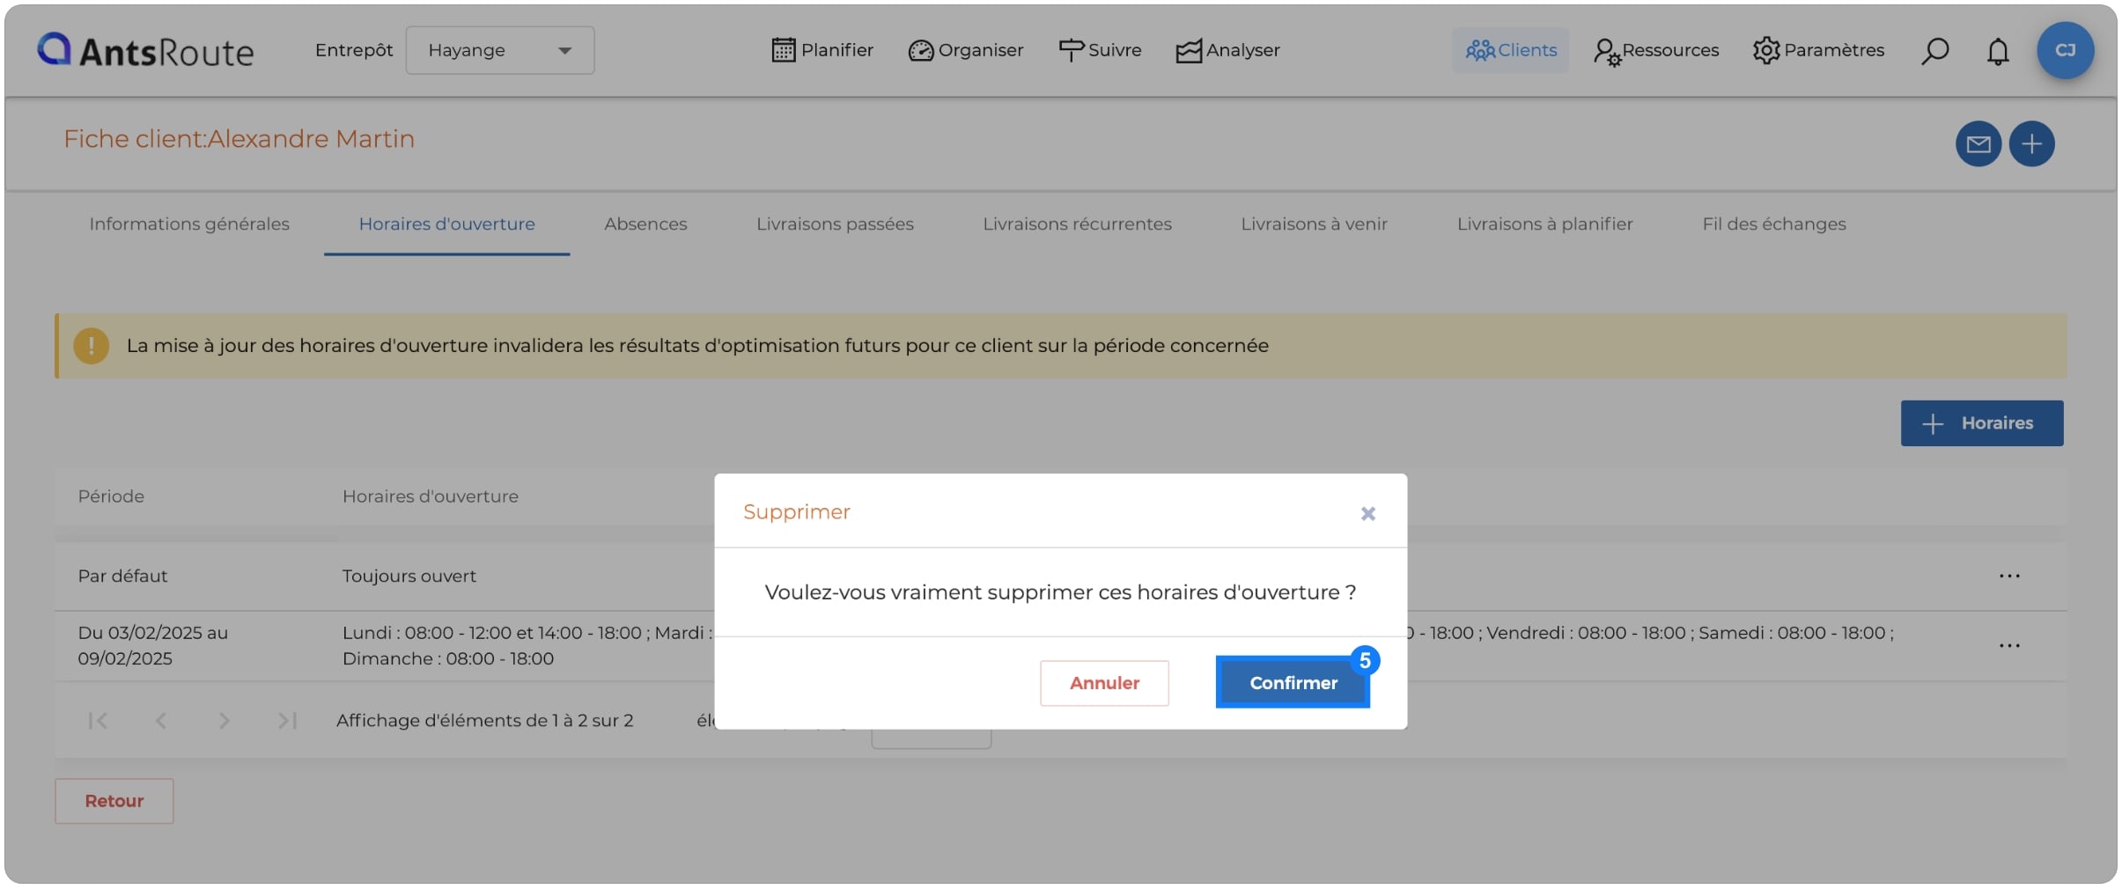Image resolution: width=2122 pixels, height=889 pixels.
Task: Switch to Informations générales tab
Action: coord(189,224)
